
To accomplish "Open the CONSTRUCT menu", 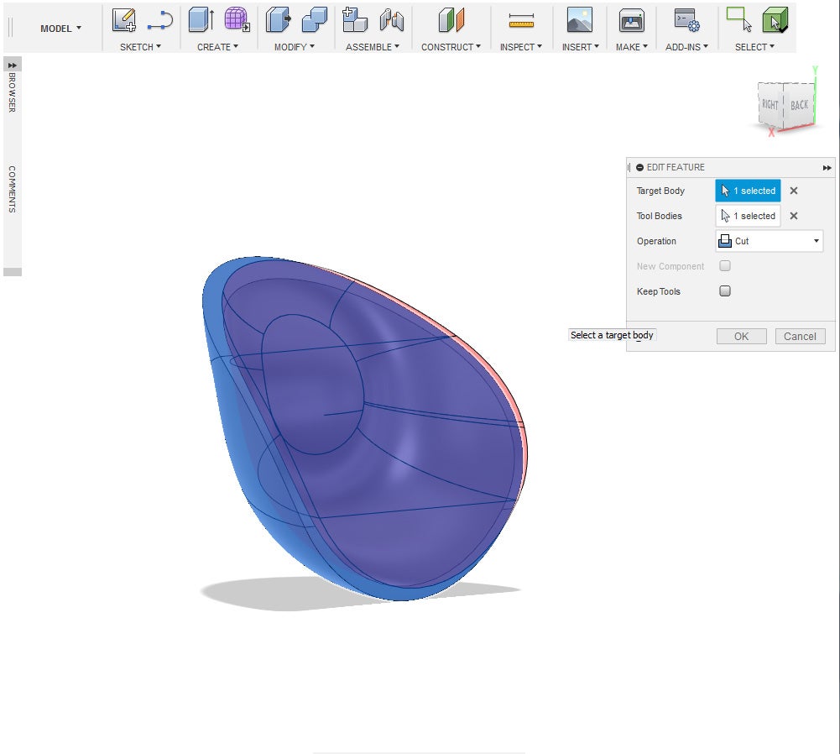I will click(451, 47).
